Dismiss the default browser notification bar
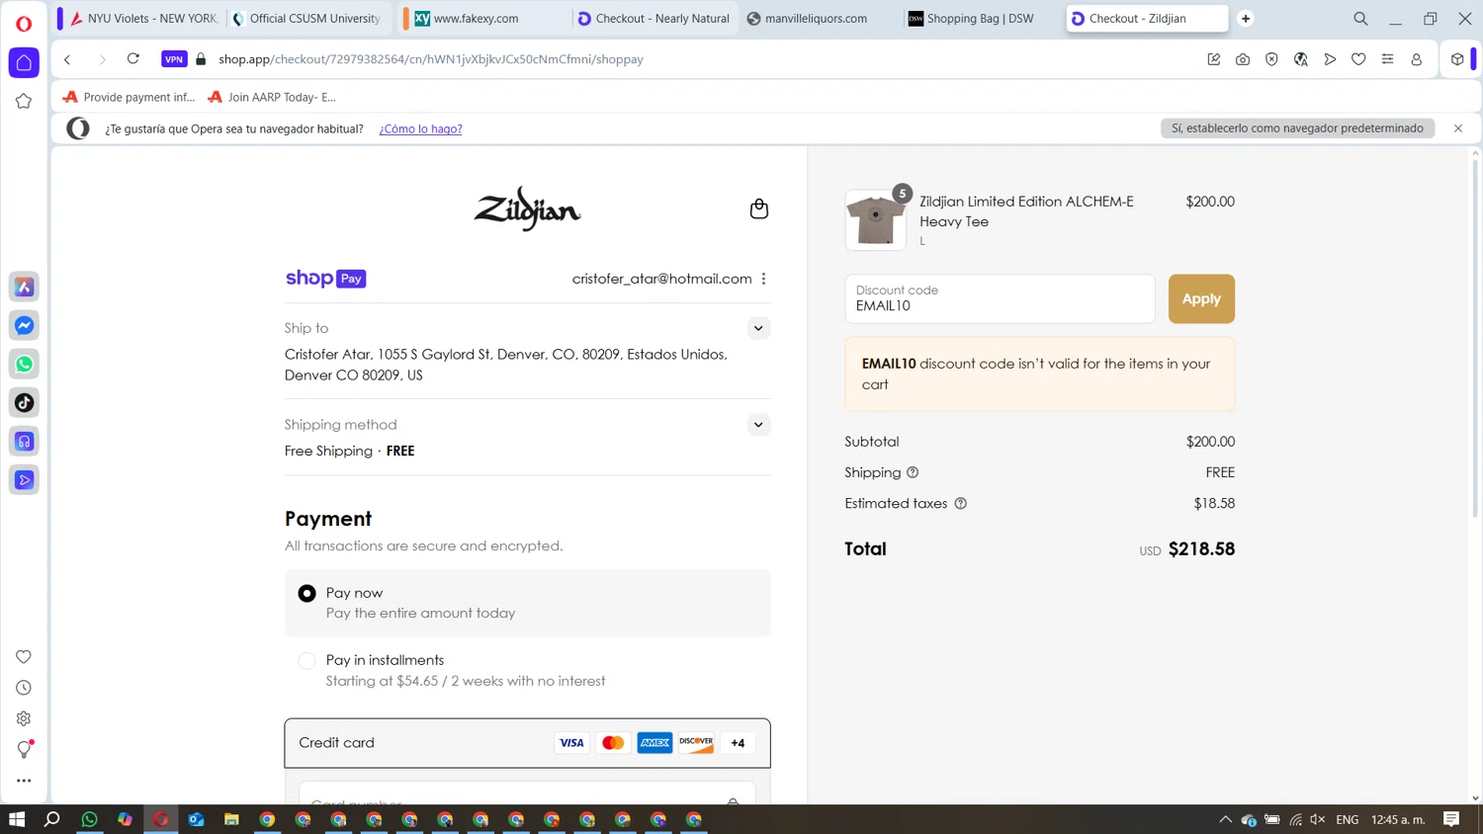This screenshot has width=1483, height=834. click(1457, 128)
